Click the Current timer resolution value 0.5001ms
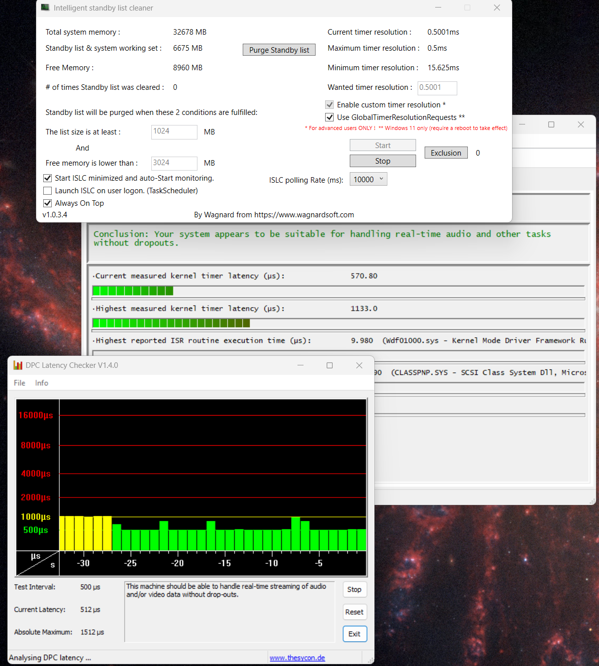 [443, 32]
